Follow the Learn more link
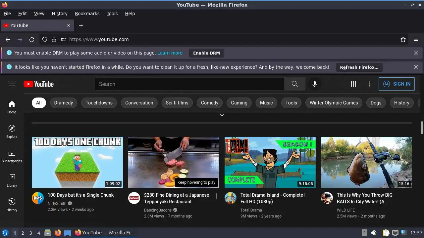Screen dimensions: 424x238 coord(170,53)
